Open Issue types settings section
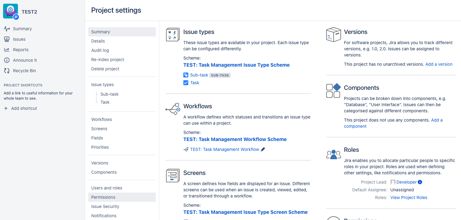The width and height of the screenshot is (461, 220). click(102, 85)
